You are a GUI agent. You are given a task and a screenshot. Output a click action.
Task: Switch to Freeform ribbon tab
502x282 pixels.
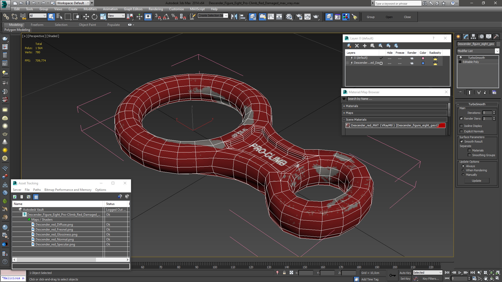pyautogui.click(x=37, y=25)
